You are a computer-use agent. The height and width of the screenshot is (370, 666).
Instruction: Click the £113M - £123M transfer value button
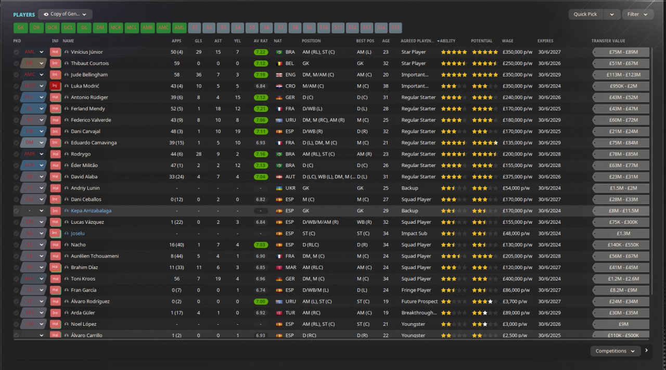tap(621, 75)
